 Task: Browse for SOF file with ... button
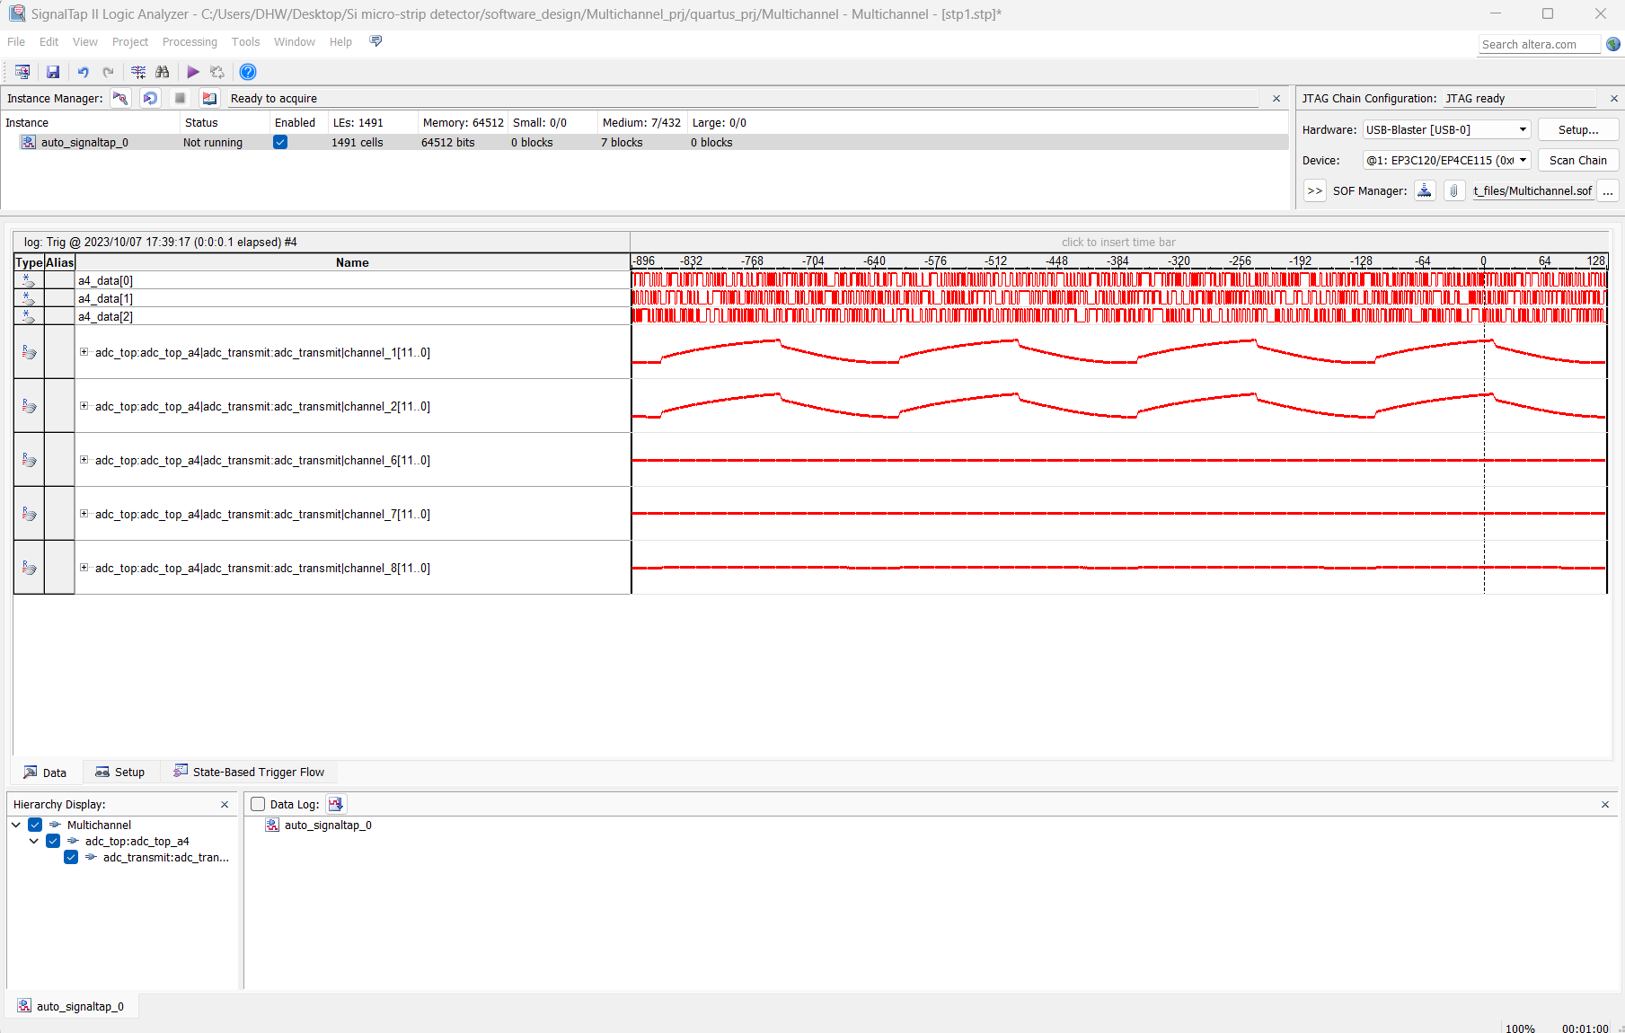coord(1608,190)
